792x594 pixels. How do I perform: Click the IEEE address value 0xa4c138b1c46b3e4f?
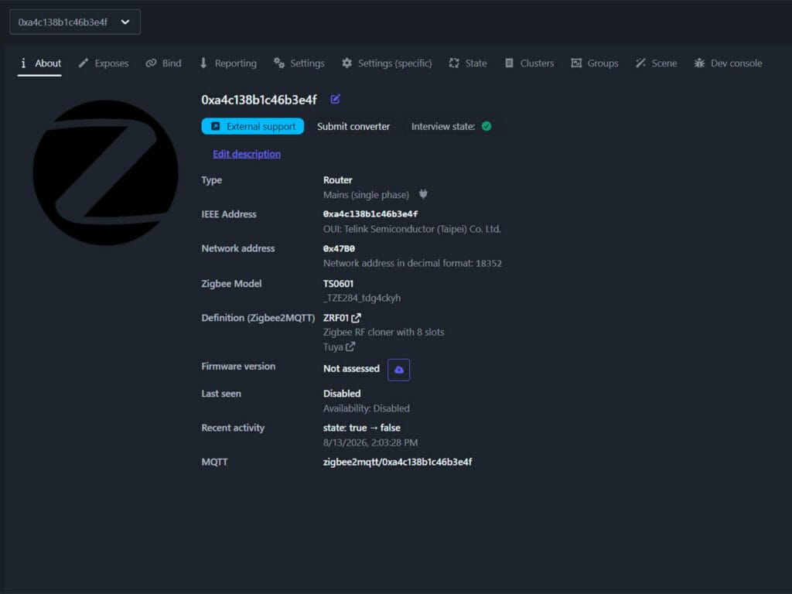[x=370, y=214]
